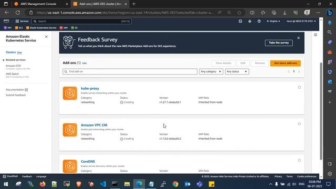Click Submit feedback in sidebar
Viewport: 336px width, 189px height.
tap(16, 95)
